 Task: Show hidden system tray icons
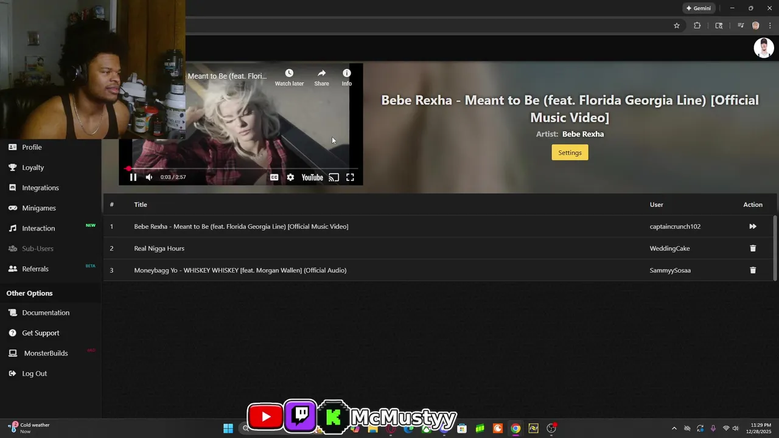(674, 428)
